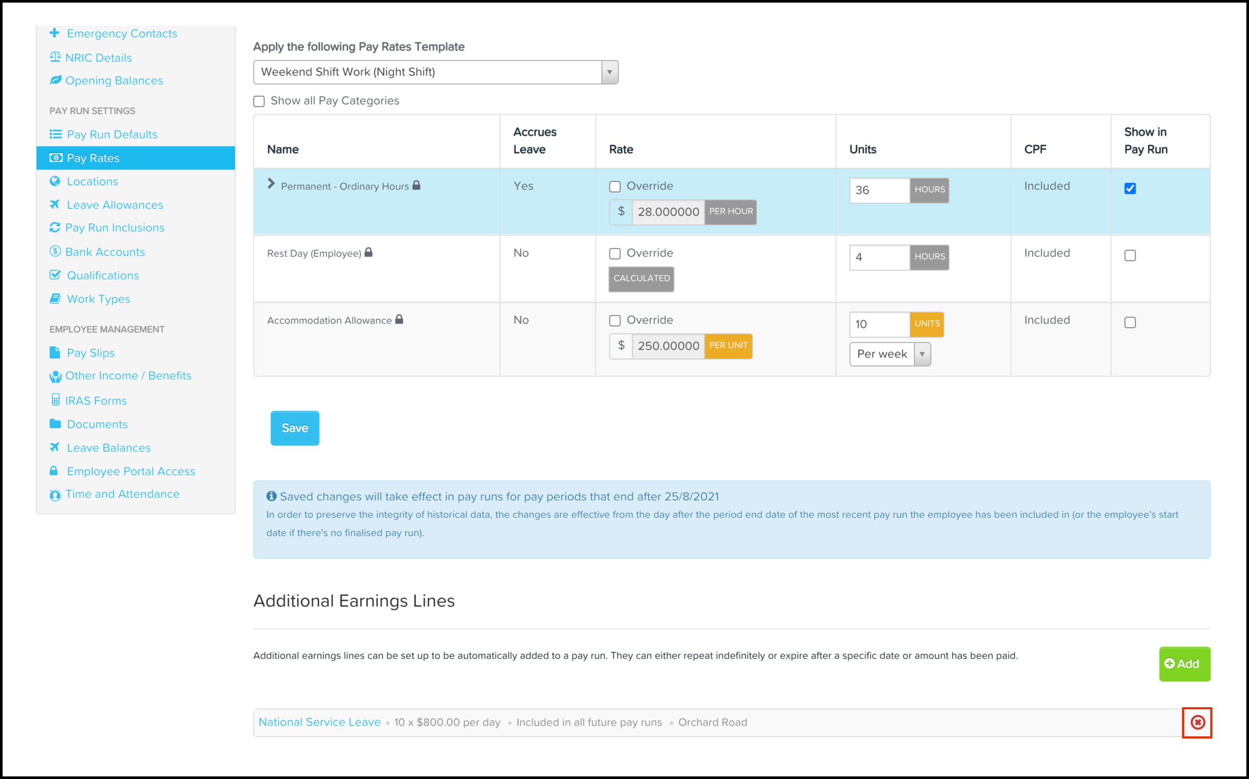Click the green Add earnings line button

point(1184,664)
